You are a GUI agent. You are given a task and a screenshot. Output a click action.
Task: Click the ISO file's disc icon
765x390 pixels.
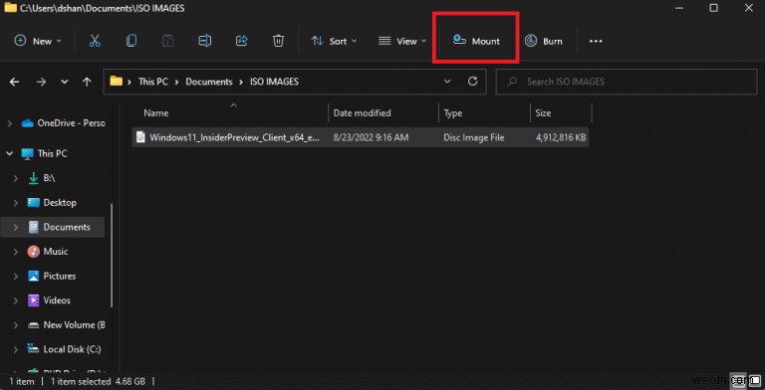click(140, 137)
